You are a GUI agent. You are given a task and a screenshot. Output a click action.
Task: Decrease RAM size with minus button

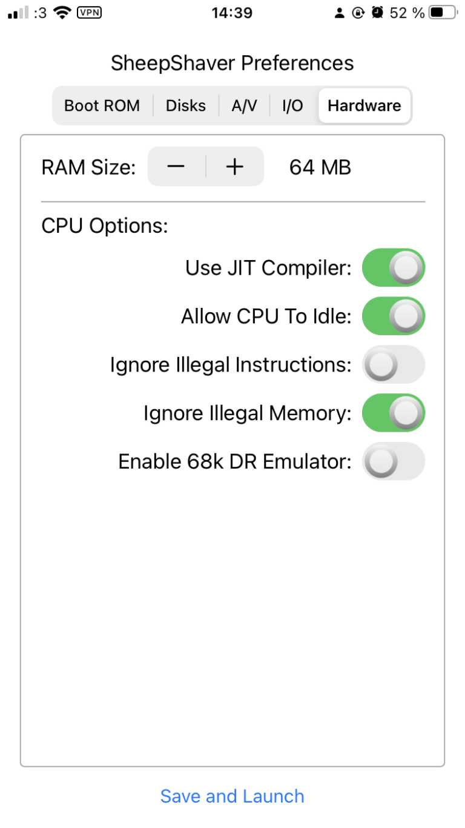(176, 166)
